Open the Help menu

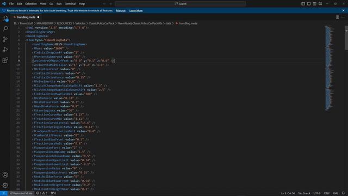(82, 4)
